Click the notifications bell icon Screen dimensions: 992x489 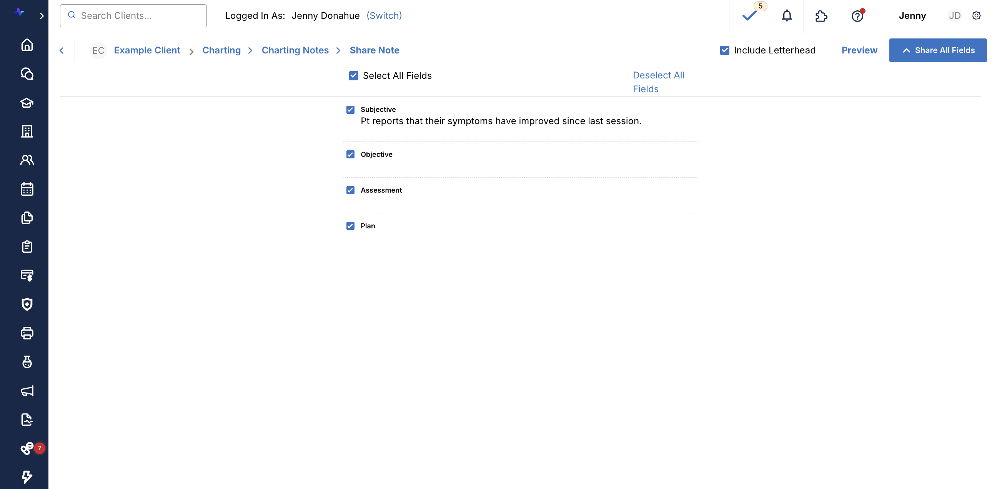click(x=787, y=16)
